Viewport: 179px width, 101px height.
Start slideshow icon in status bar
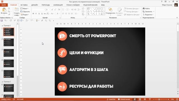click(150, 99)
